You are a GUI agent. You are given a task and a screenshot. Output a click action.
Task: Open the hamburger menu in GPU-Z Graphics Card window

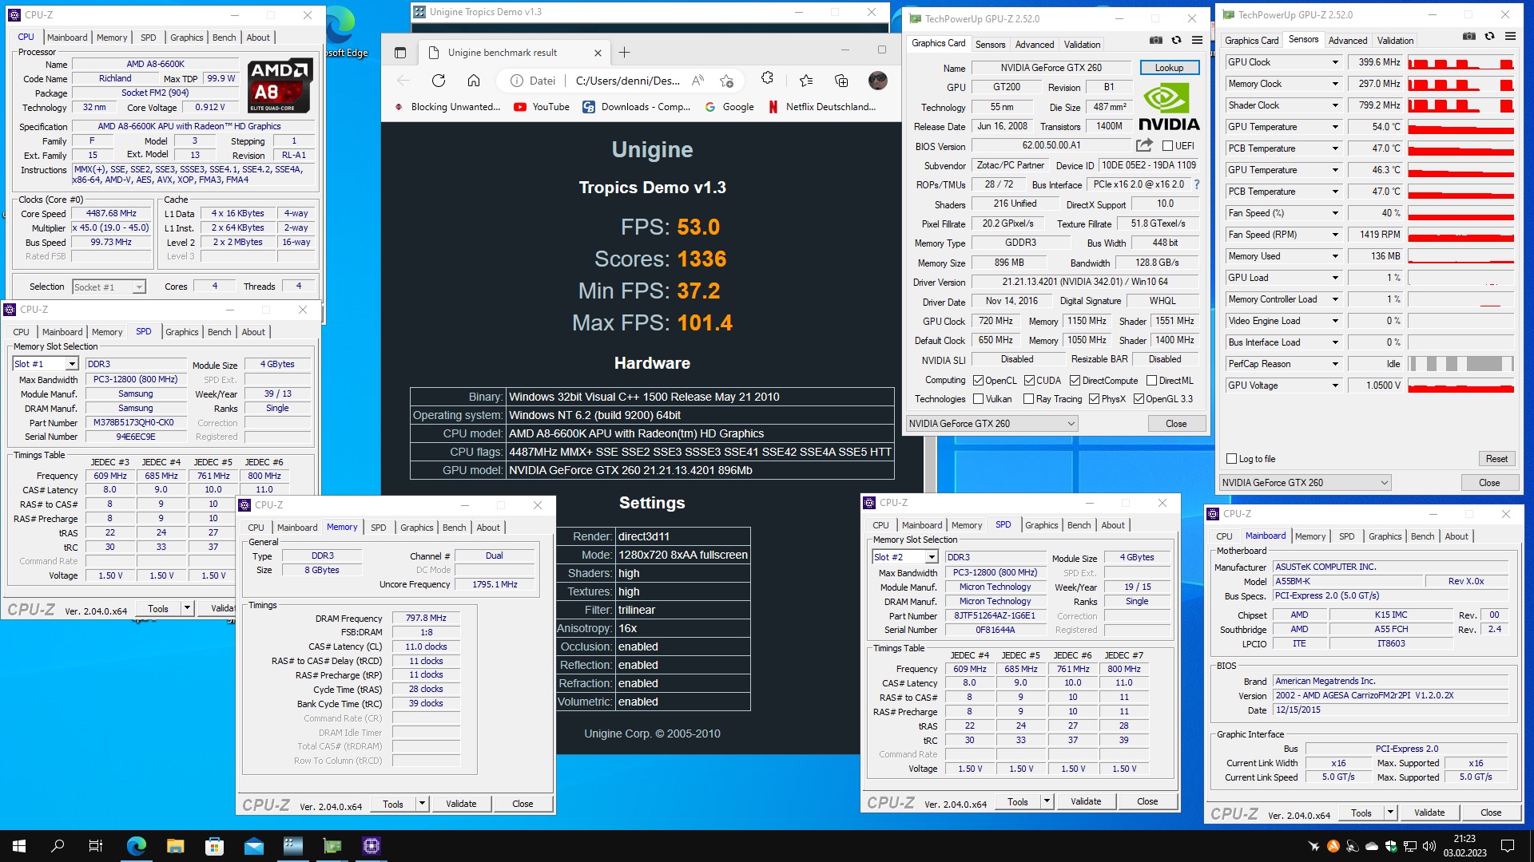pyautogui.click(x=1197, y=40)
